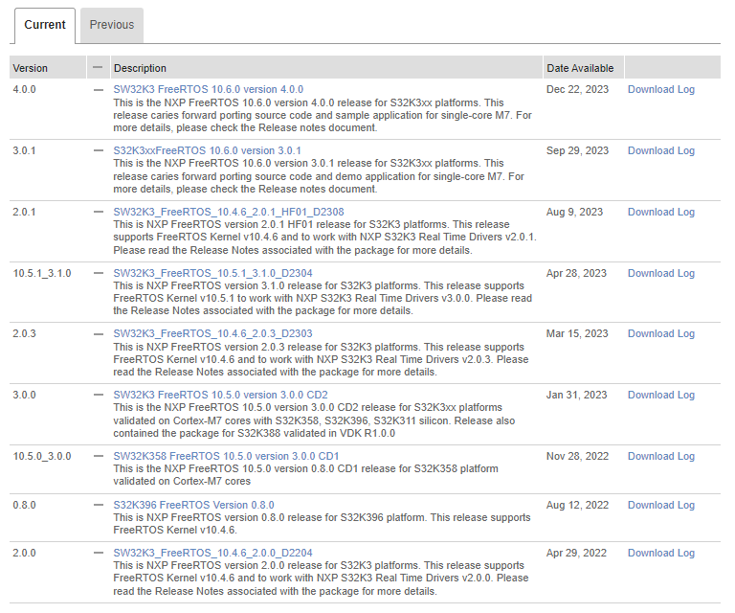Select the 2.0.1 version cell
735x613 pixels.
coord(24,212)
